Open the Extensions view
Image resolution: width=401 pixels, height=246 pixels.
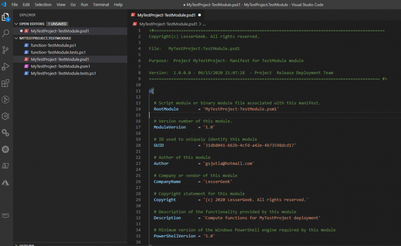point(6,83)
